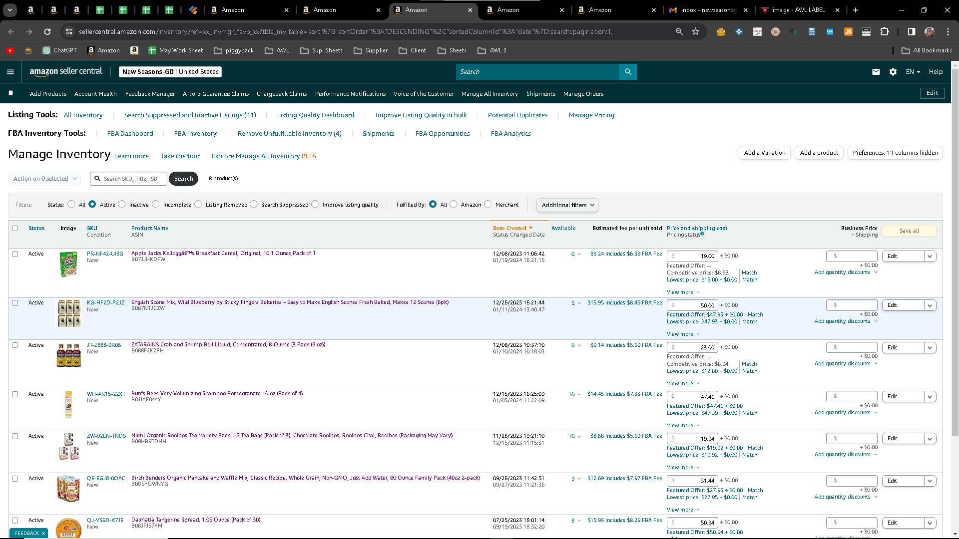Click site information icon in address bar
The width and height of the screenshot is (959, 539).
click(69, 31)
